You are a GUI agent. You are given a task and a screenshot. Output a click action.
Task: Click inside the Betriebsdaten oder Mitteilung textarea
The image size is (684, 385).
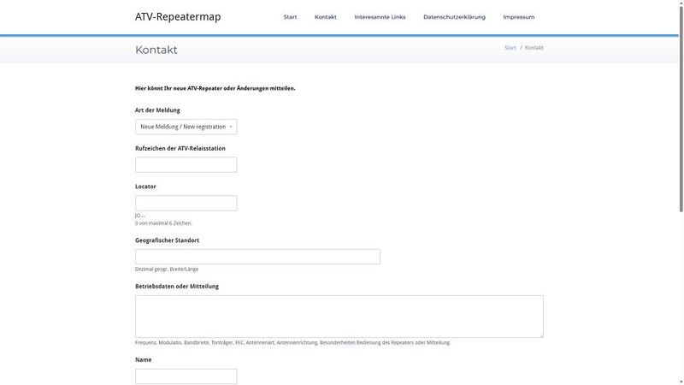point(339,317)
